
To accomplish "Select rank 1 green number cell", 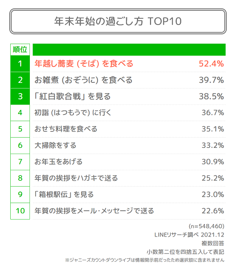I will tap(20, 64).
